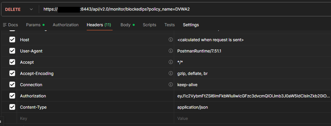Click the calculated Host value
Viewport: 331px width, 126px height.
[211, 40]
